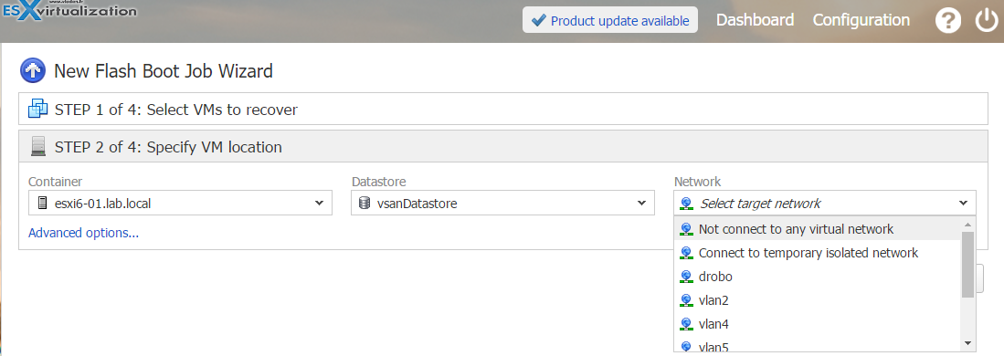
Task: Collapse the Select target network dropdown
Action: tap(825, 203)
